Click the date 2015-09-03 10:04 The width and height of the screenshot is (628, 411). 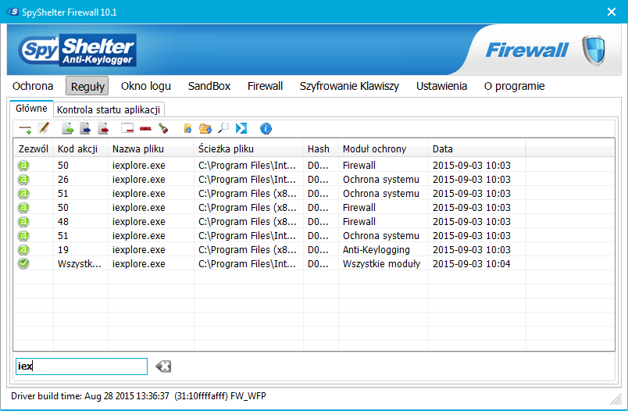tap(472, 263)
